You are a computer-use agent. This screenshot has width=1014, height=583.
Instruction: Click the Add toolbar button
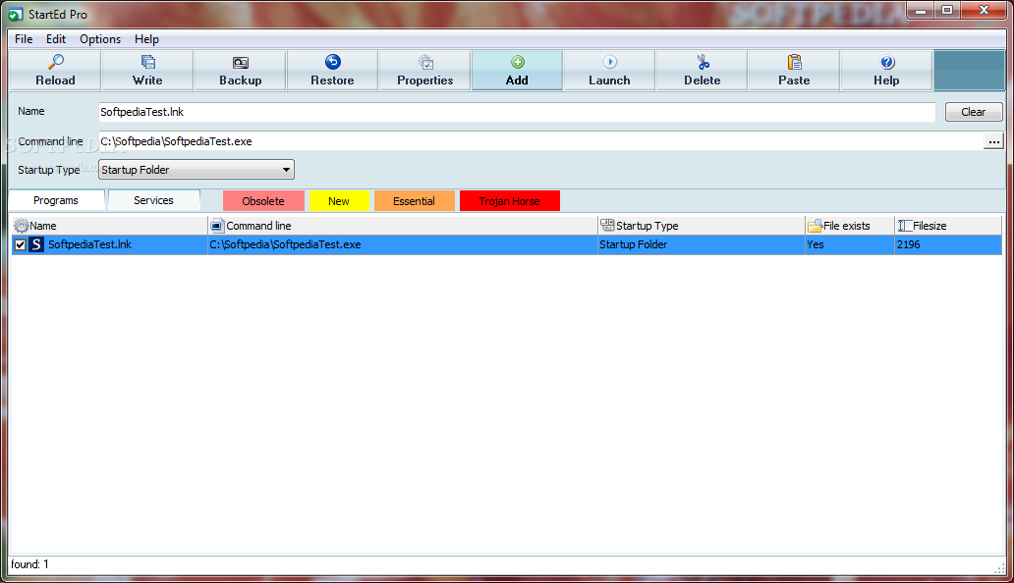pos(517,71)
